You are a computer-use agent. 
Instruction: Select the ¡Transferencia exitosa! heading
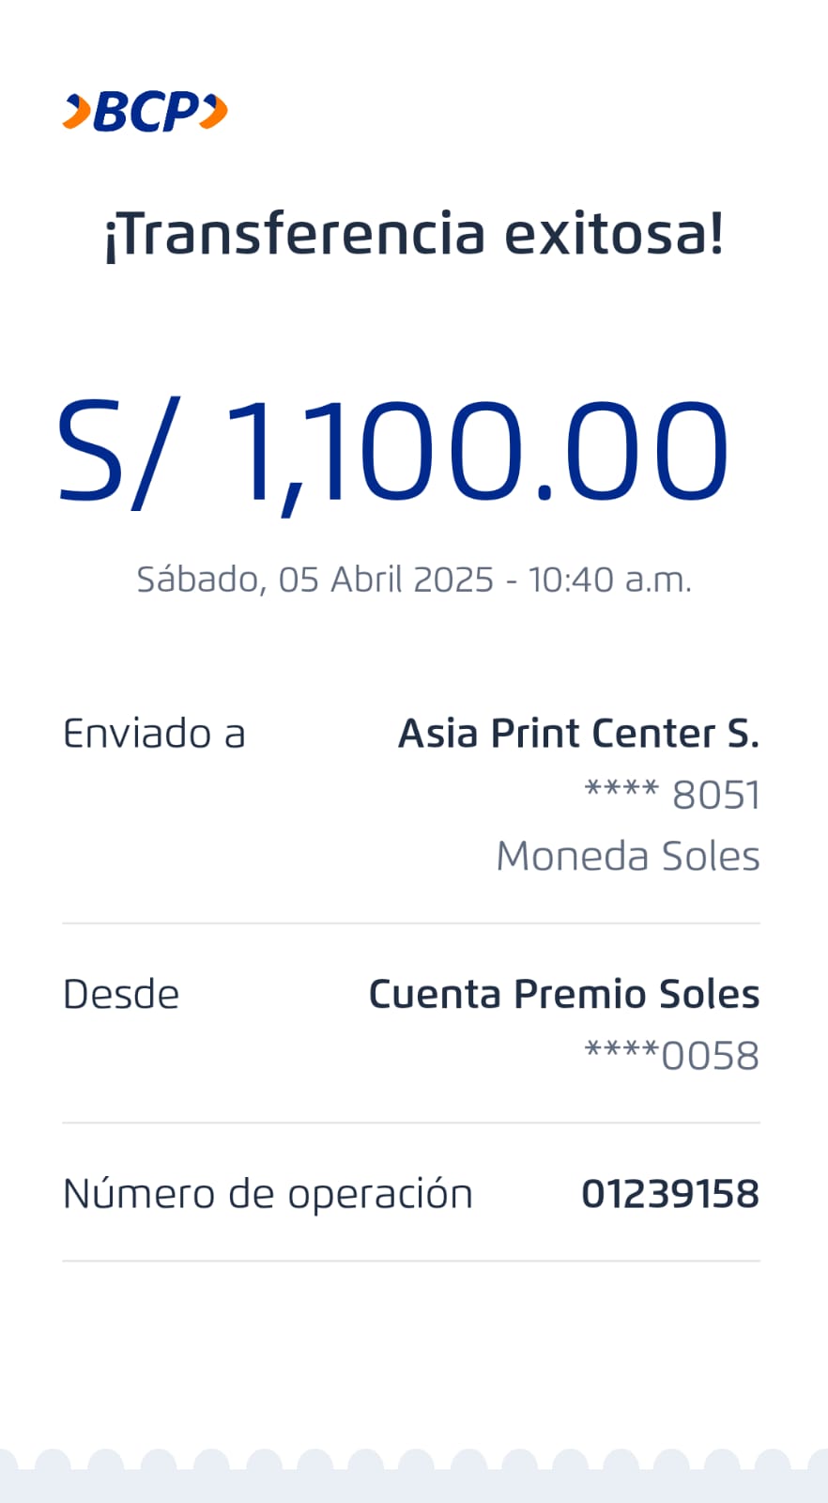[414, 234]
